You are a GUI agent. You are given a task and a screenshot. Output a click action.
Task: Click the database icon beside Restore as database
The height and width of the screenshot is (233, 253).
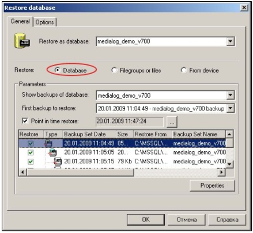point(22,41)
